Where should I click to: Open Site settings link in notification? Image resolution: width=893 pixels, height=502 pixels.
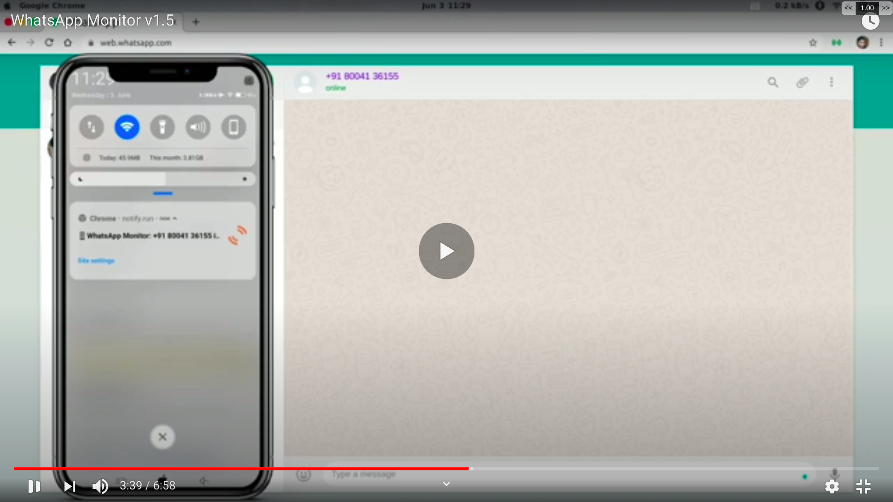click(x=96, y=261)
